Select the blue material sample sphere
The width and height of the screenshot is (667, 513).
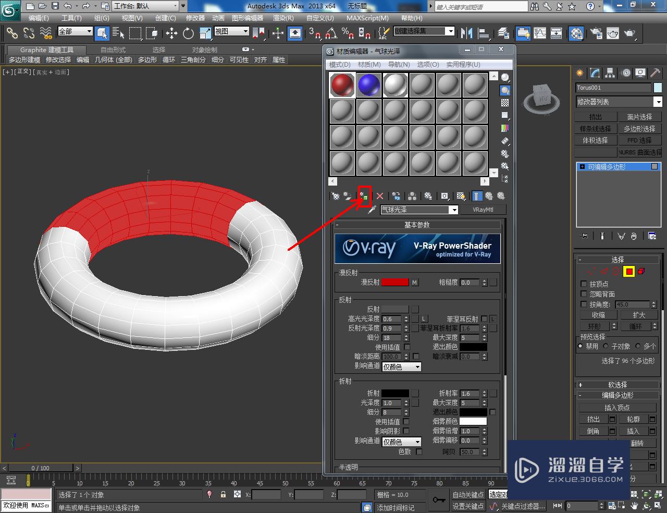(369, 84)
